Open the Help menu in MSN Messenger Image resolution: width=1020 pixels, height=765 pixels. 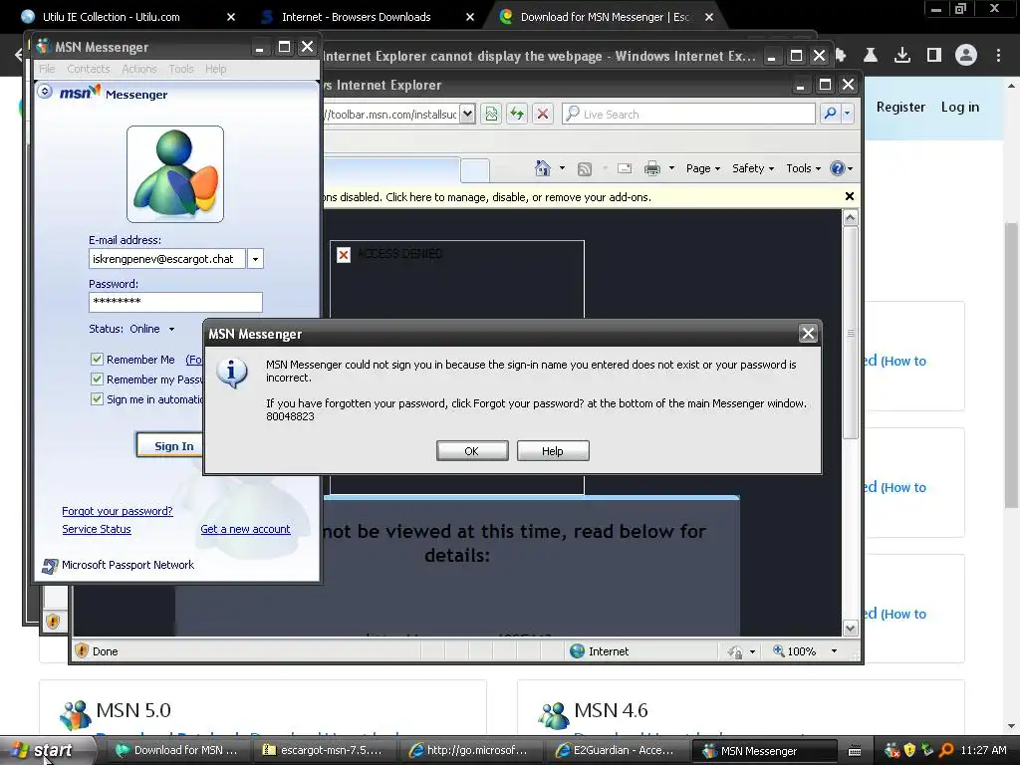pyautogui.click(x=215, y=69)
